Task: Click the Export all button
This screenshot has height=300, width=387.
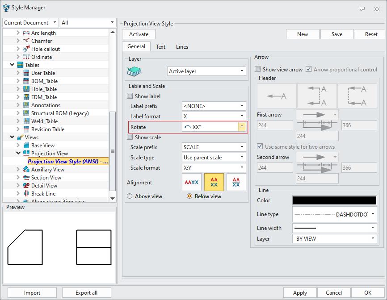Action: 87,293
